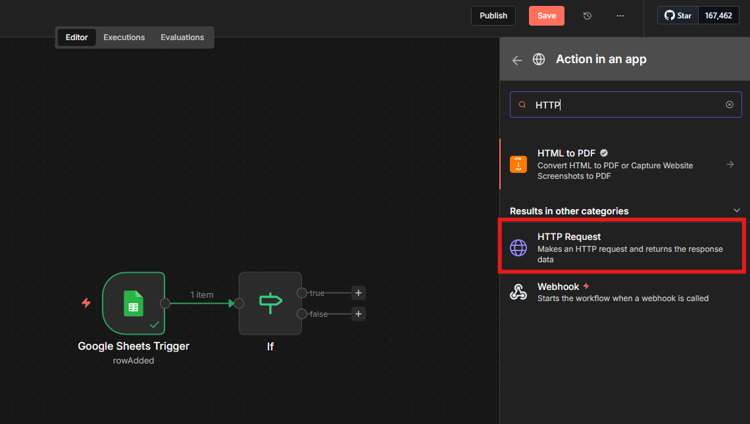Viewport: 750px width, 424px height.
Task: Add node to If true branch
Action: click(x=358, y=293)
